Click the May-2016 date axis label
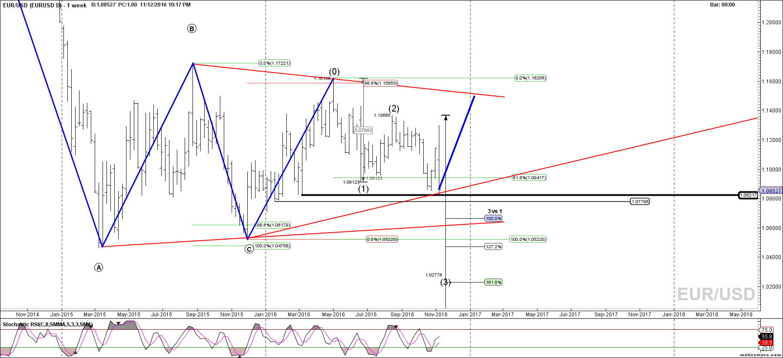Image resolution: width=783 pixels, height=358 pixels. click(x=333, y=315)
